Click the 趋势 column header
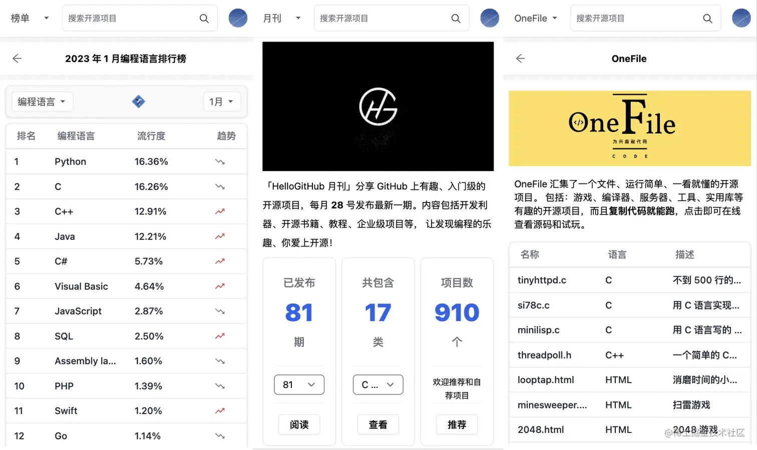757x450 pixels. [226, 136]
